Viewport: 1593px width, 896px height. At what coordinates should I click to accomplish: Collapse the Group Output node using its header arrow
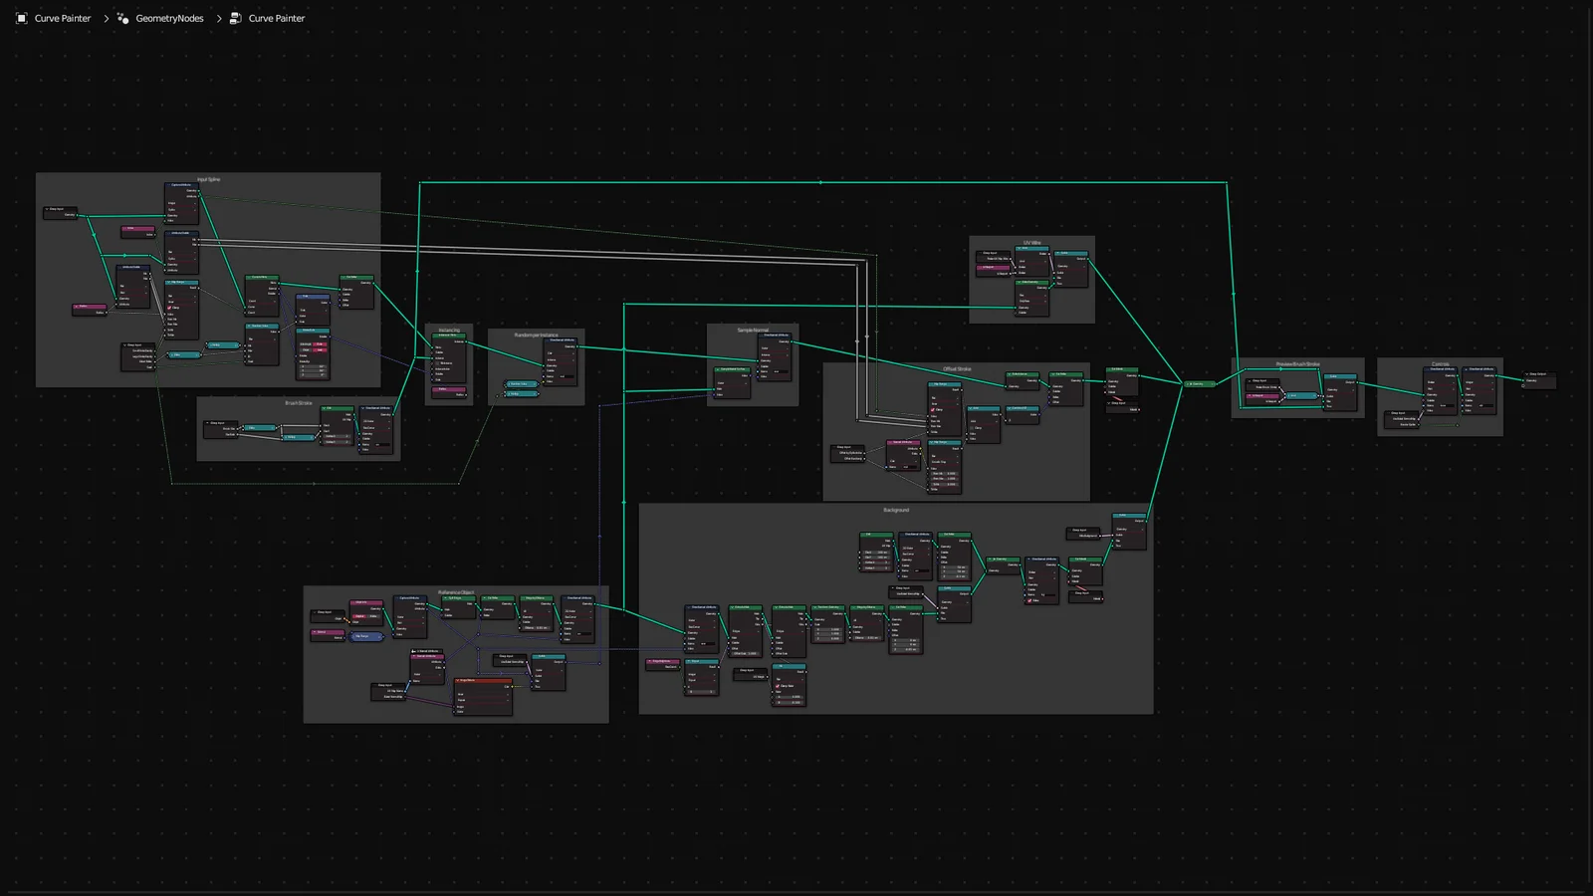coord(1526,374)
